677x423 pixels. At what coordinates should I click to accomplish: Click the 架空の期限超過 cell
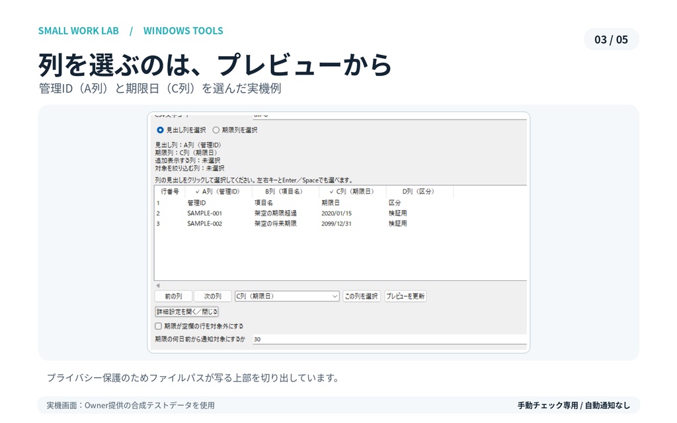276,213
